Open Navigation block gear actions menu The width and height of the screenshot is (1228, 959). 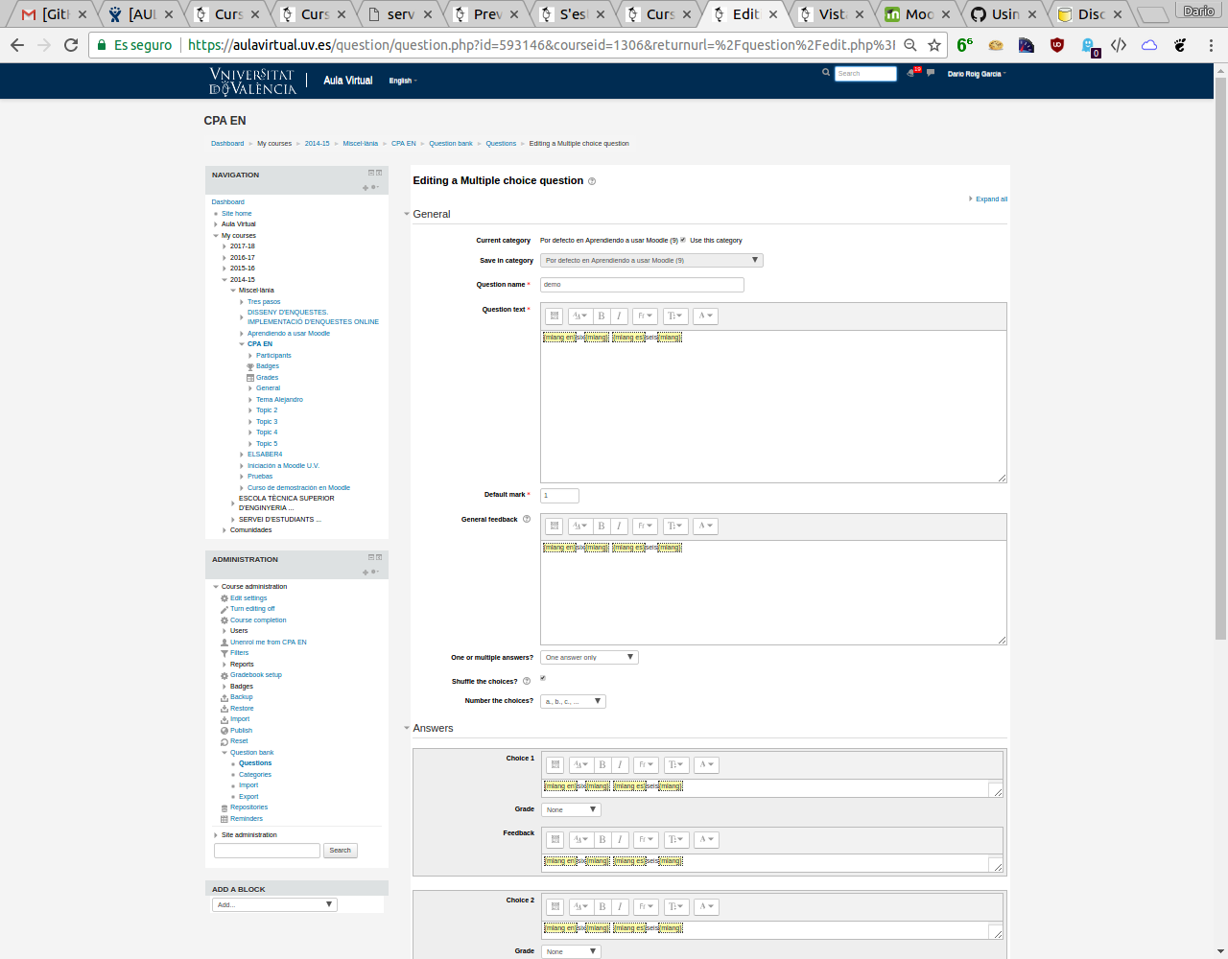click(x=375, y=187)
